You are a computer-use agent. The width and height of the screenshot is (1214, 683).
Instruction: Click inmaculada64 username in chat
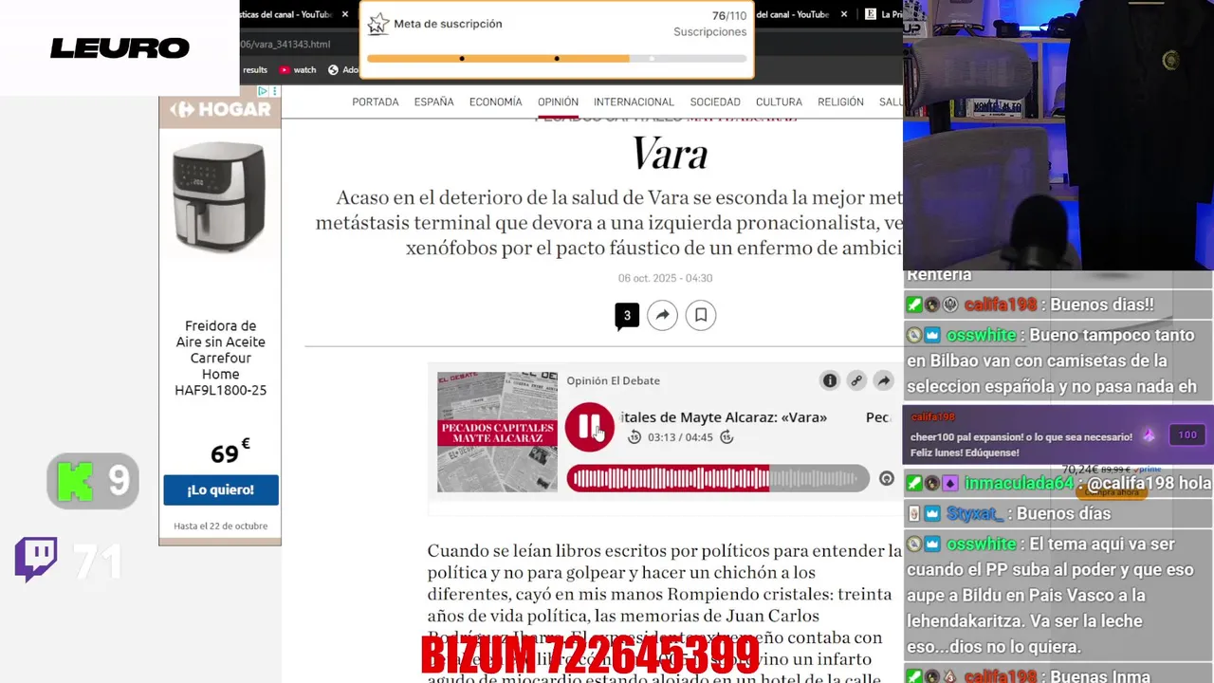(x=1019, y=483)
